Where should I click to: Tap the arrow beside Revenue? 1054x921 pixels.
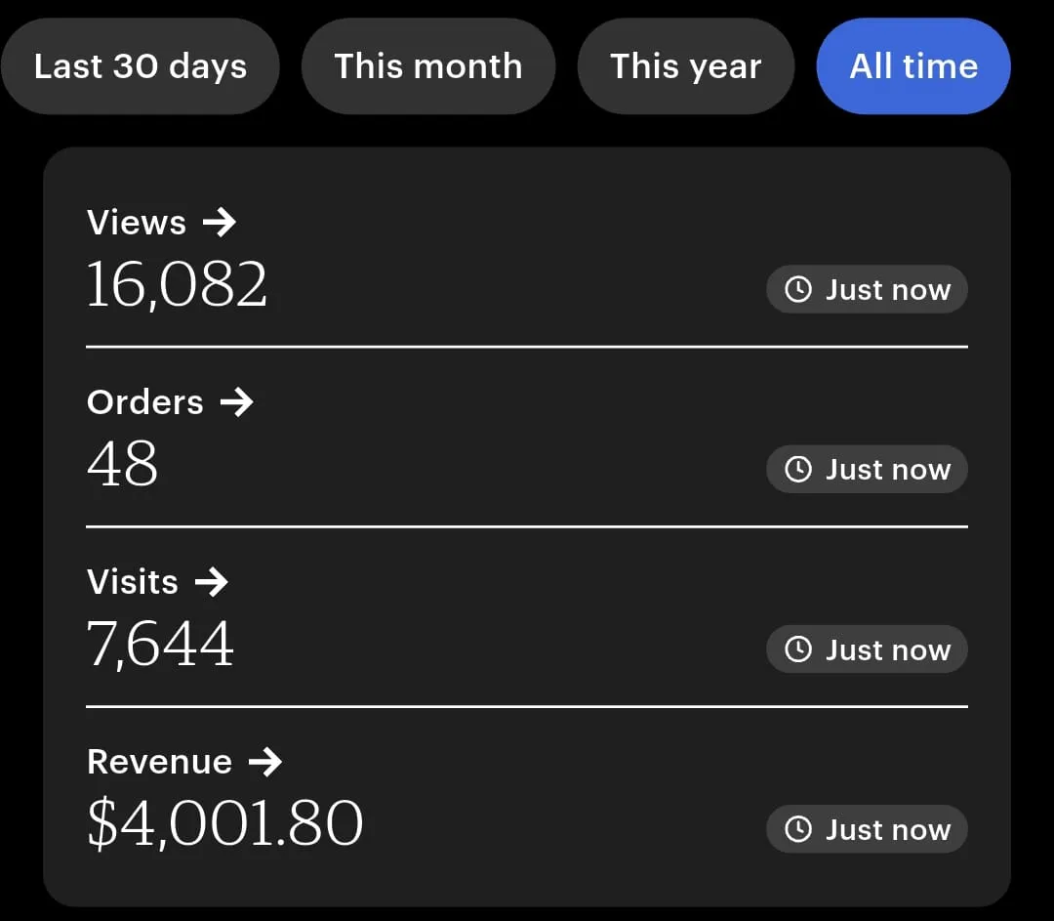(x=264, y=762)
